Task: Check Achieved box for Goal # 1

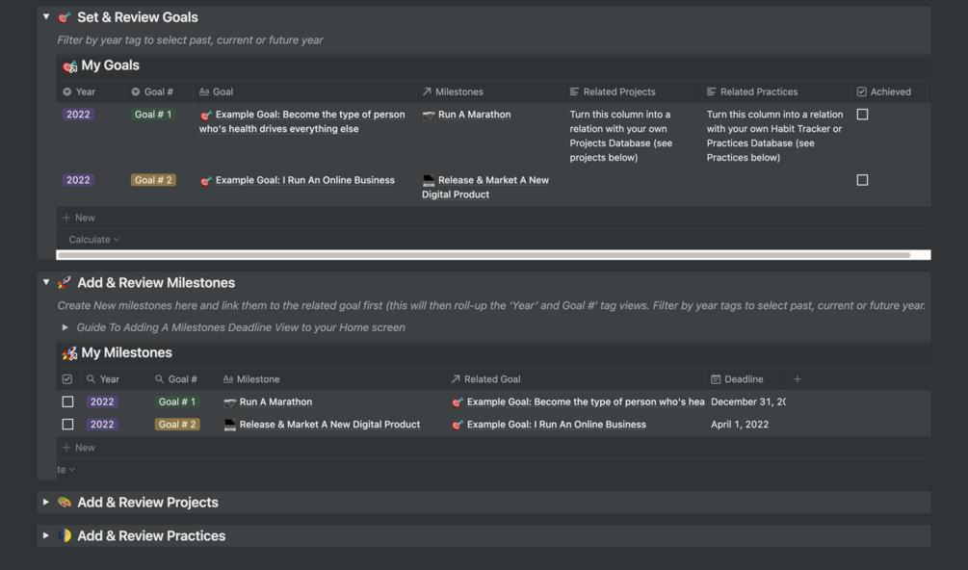Action: pos(862,115)
